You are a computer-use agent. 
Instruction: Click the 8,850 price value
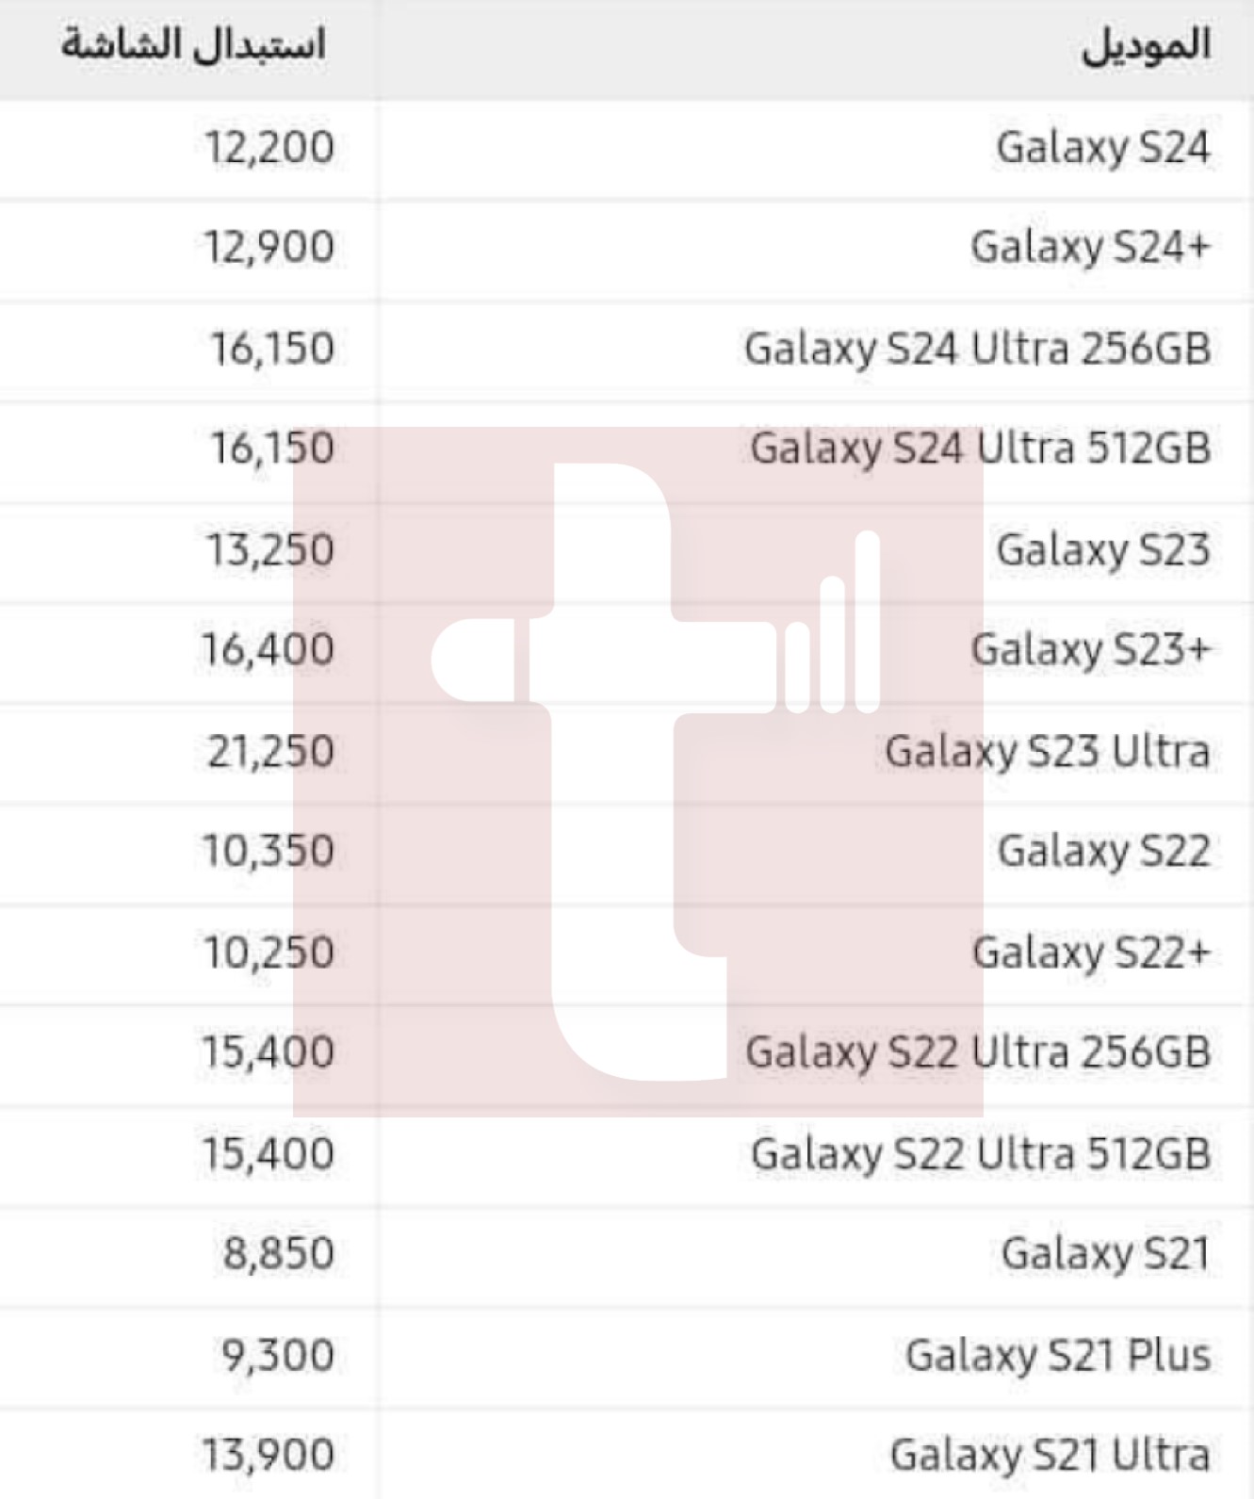point(279,1254)
